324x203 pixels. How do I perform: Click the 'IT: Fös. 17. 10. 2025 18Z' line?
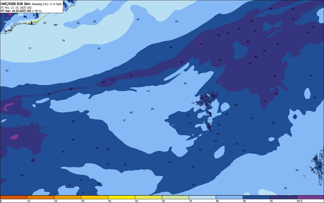16,7
